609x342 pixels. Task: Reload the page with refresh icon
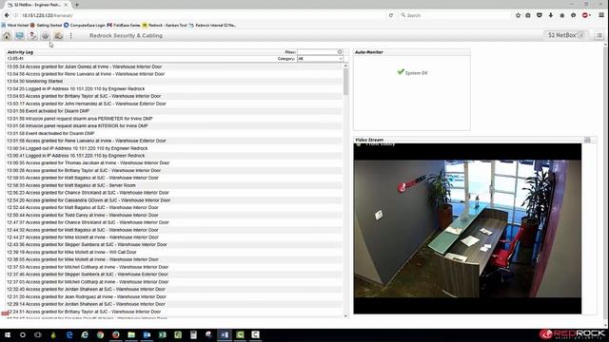coord(391,15)
